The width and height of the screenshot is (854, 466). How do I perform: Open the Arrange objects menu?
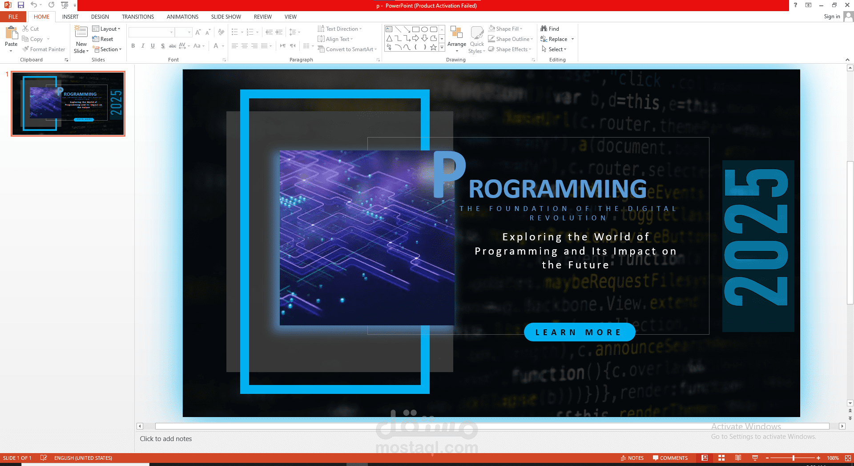click(x=457, y=38)
